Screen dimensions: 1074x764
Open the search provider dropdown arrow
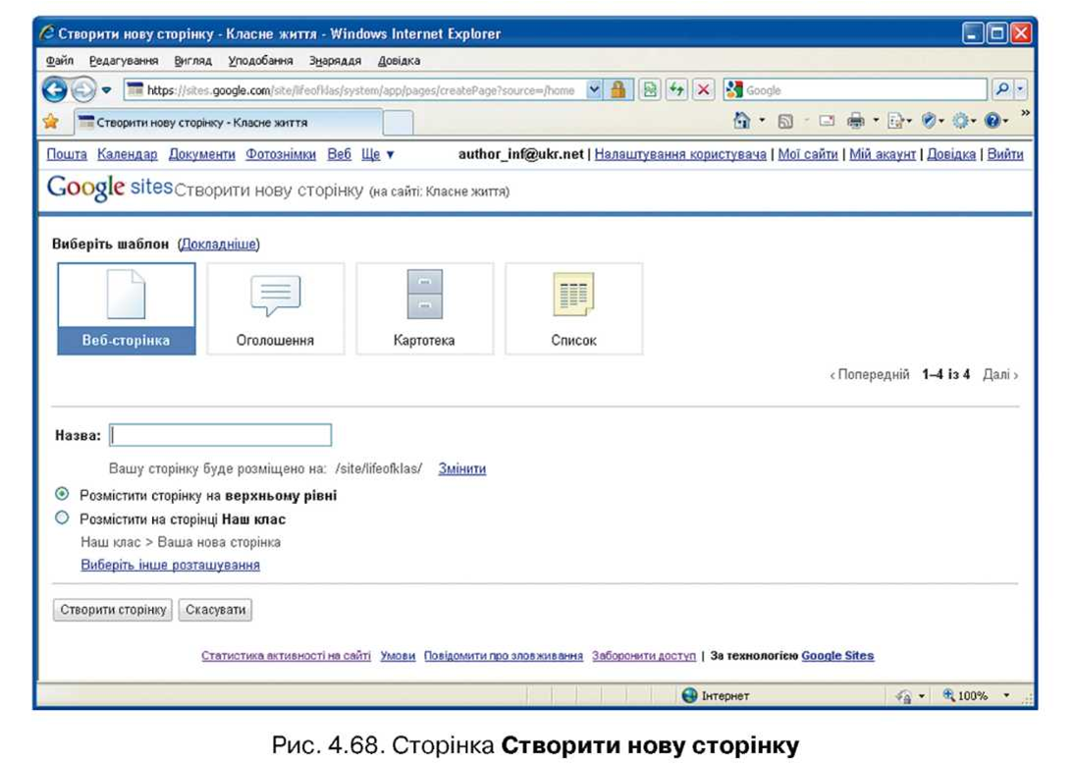1020,89
